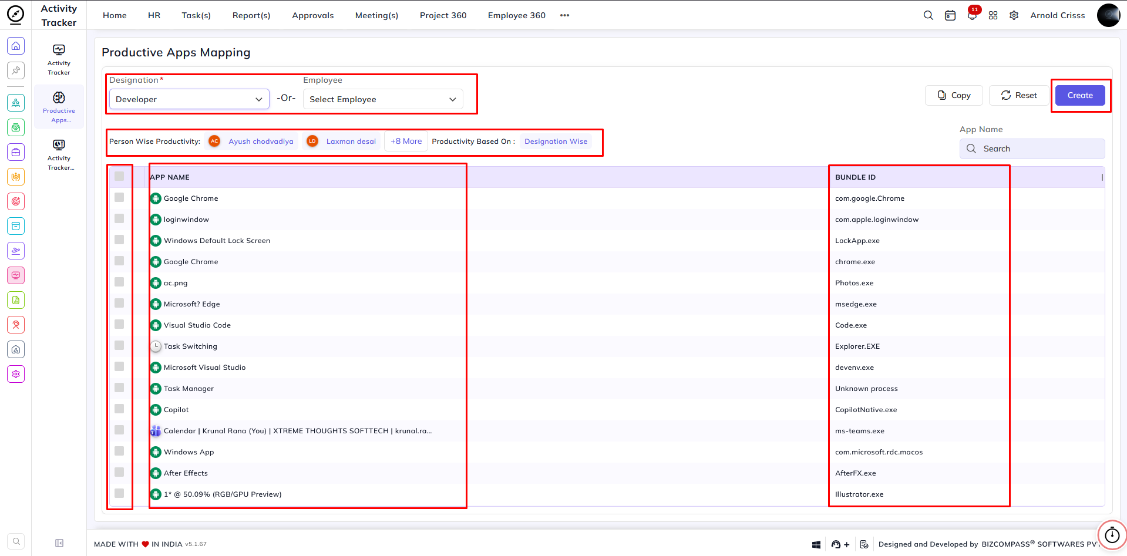Open the apps grid icon in top bar
The height and width of the screenshot is (556, 1127).
coord(993,15)
